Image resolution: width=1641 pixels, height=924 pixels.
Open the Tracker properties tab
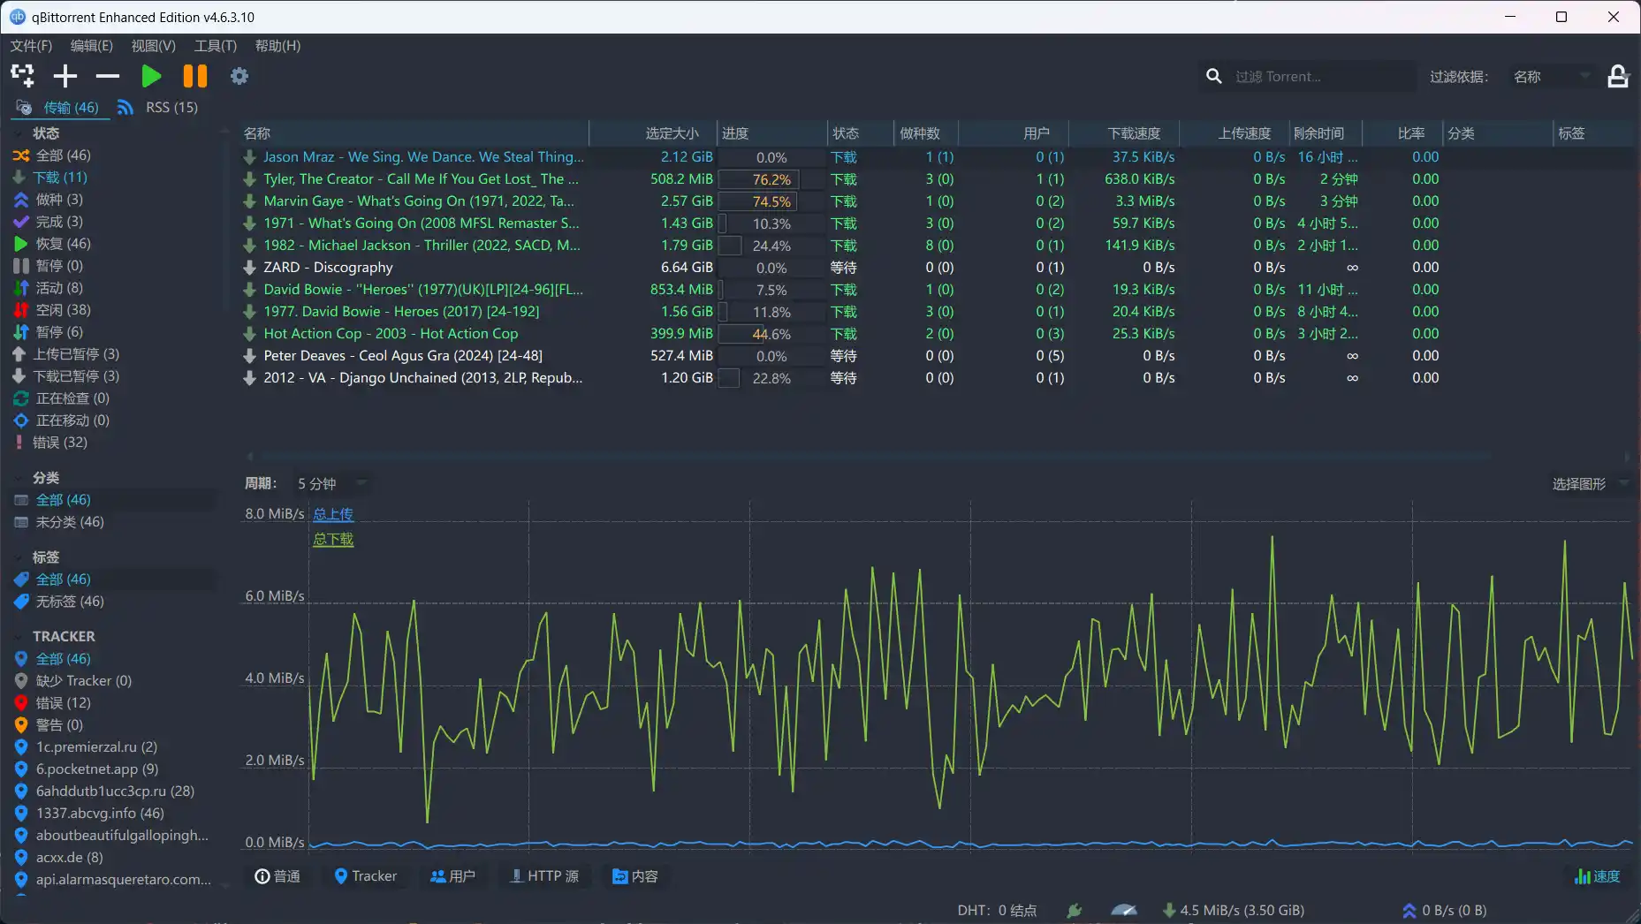point(365,876)
